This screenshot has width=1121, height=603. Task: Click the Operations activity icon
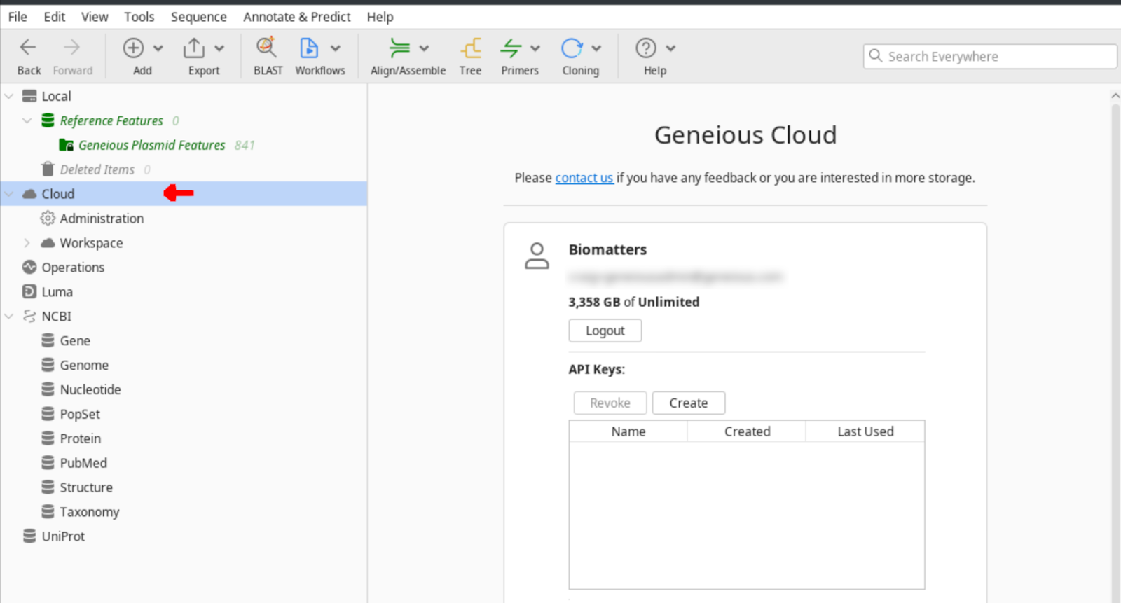tap(29, 267)
